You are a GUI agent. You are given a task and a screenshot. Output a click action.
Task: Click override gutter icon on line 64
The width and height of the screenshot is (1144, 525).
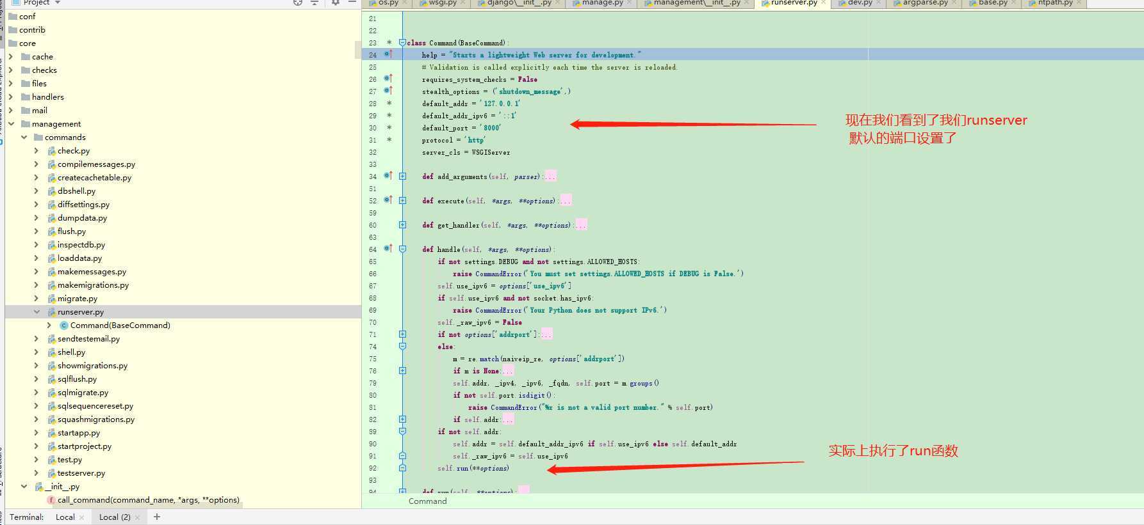pyautogui.click(x=388, y=249)
